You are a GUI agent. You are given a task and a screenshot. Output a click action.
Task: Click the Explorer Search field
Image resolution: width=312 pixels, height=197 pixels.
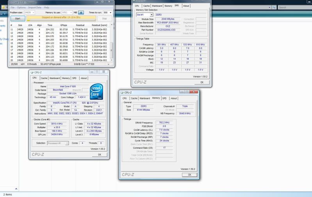294,7
